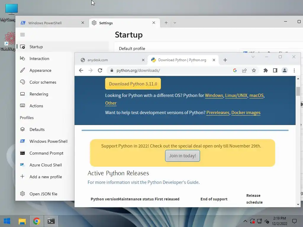Image resolution: width=303 pixels, height=227 pixels.
Task: Click the share page icon in Chrome
Action: pyautogui.click(x=244, y=70)
